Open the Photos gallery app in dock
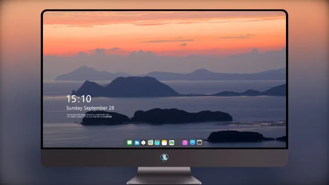 [172, 143]
